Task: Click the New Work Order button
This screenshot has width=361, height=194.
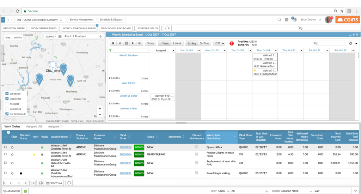Action: (14, 28)
